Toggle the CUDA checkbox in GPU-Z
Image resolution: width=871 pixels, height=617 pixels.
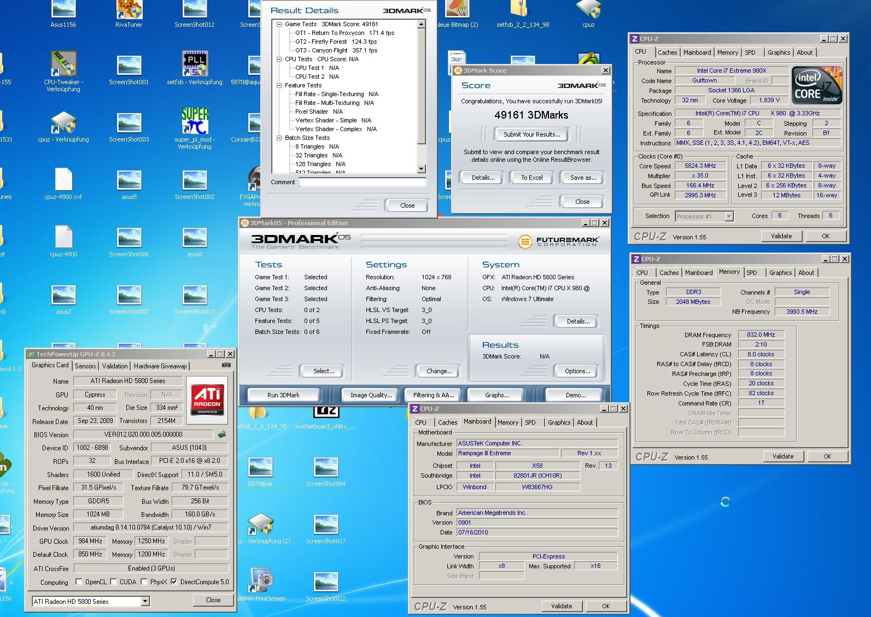coord(113,582)
